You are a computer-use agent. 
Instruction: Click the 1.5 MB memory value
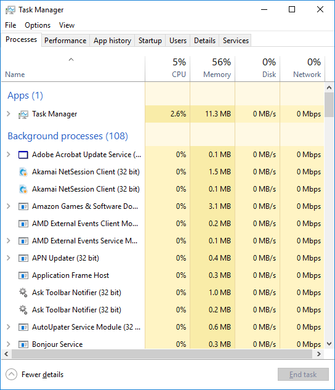click(220, 172)
